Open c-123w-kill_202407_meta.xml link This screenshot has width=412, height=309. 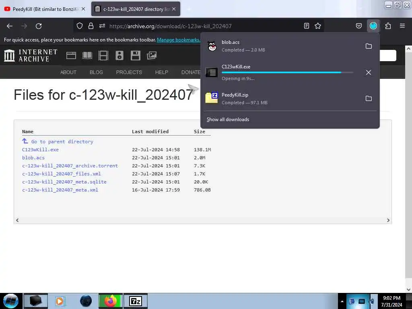pos(60,190)
